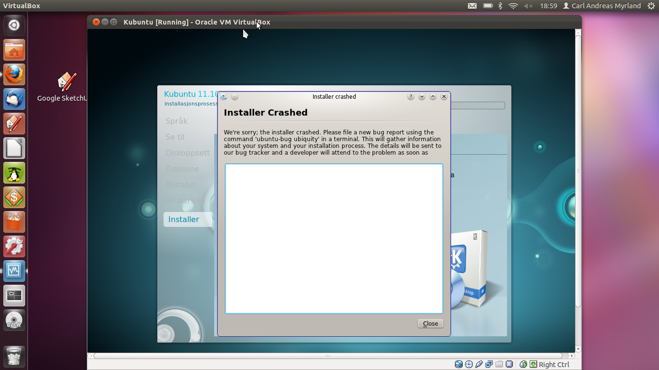
Task: Open System Settings wrench-and-gear icon
Action: [x=14, y=247]
